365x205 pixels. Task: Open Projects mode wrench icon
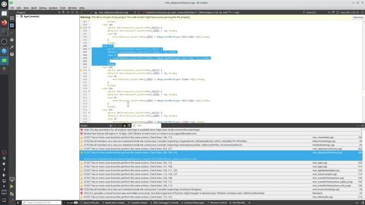click(12, 47)
